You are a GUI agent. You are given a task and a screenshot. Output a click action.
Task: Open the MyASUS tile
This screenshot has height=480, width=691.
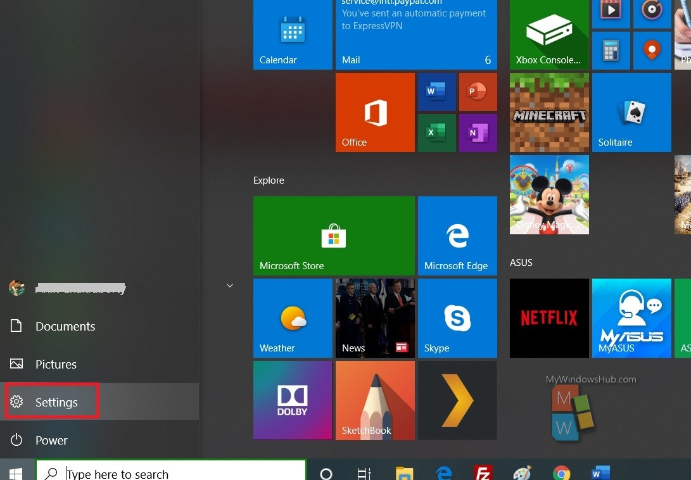(631, 318)
